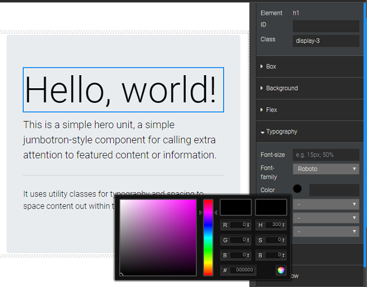Expand the Background section
This screenshot has height=287, width=367.
(281, 88)
